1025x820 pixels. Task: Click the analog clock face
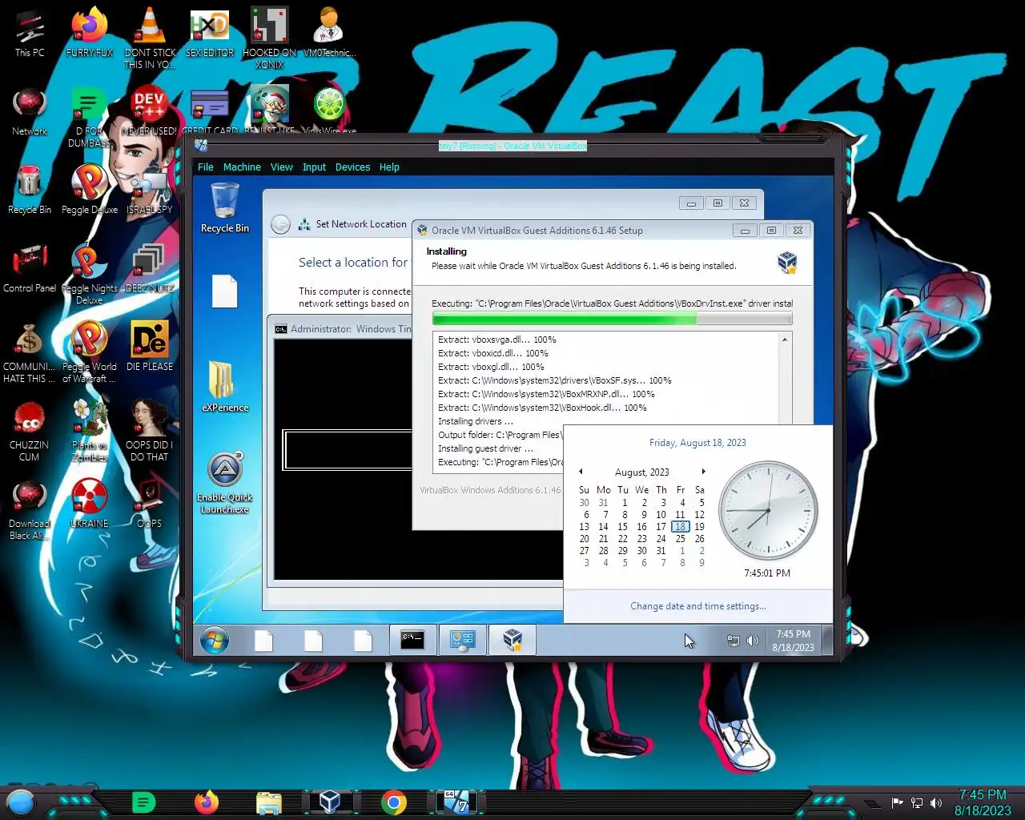point(769,510)
